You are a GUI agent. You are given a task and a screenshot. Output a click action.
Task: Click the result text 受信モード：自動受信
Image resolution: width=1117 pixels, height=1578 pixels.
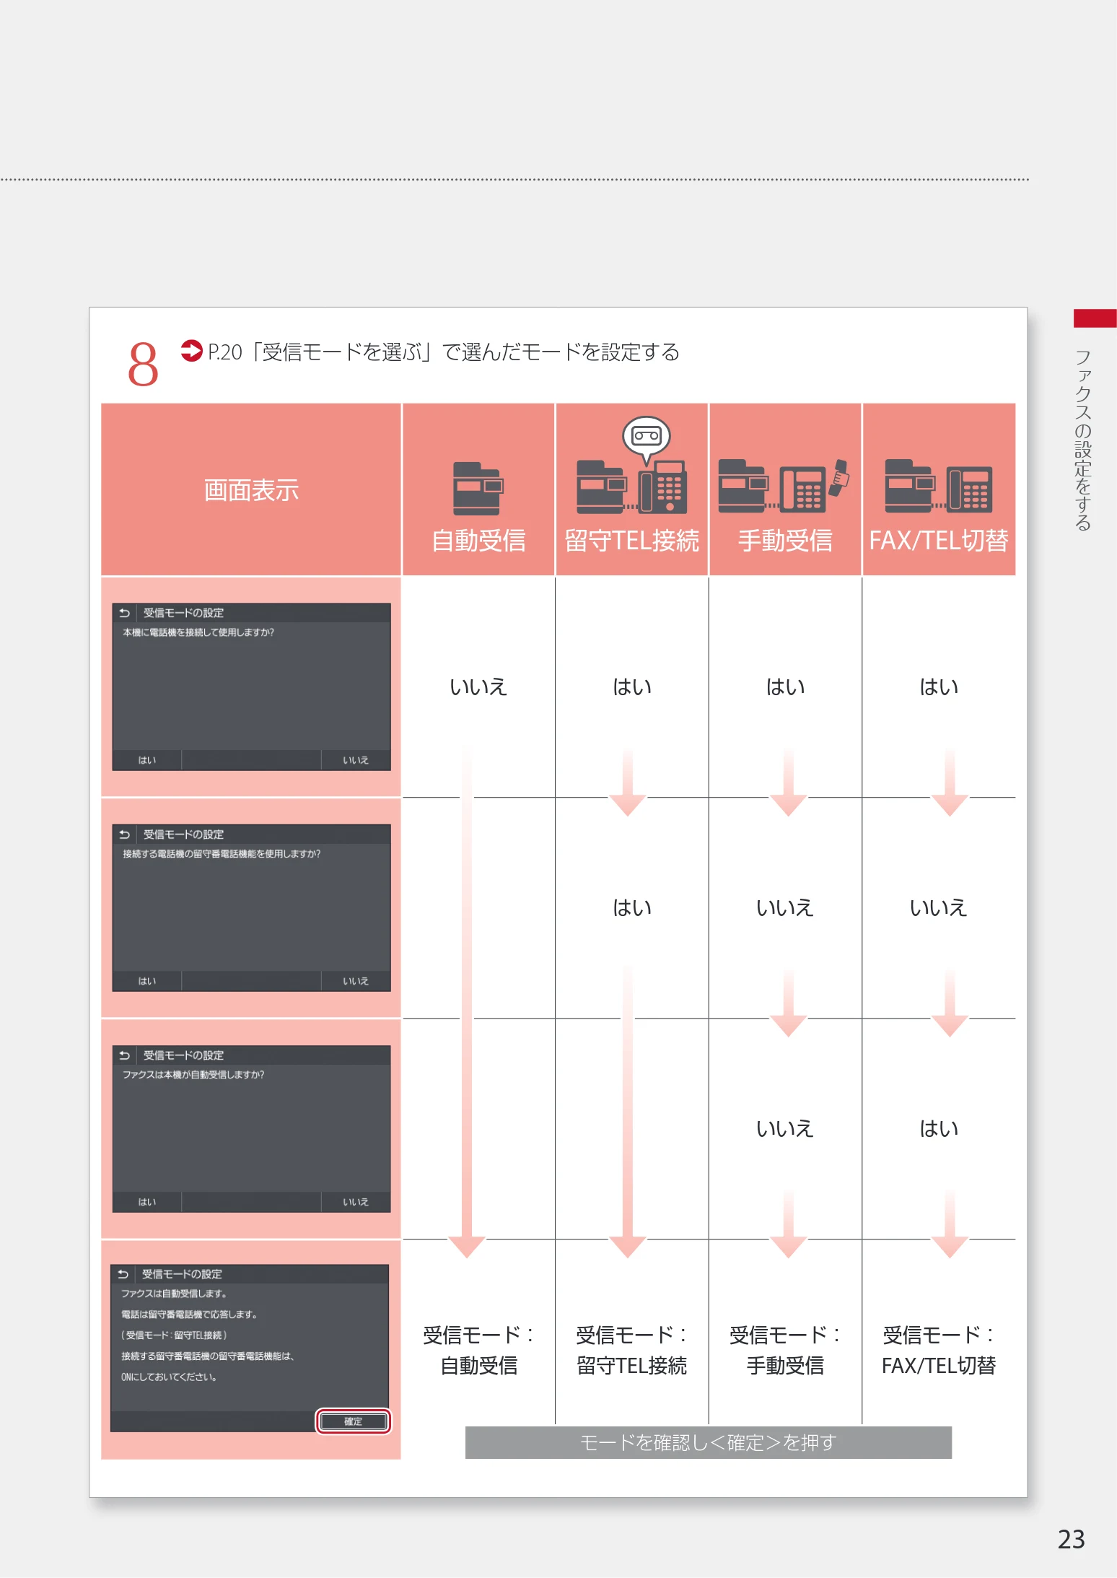point(478,1350)
